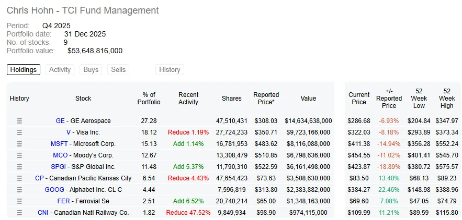Open the History tab
This screenshot has height=220, width=462.
[170, 70]
